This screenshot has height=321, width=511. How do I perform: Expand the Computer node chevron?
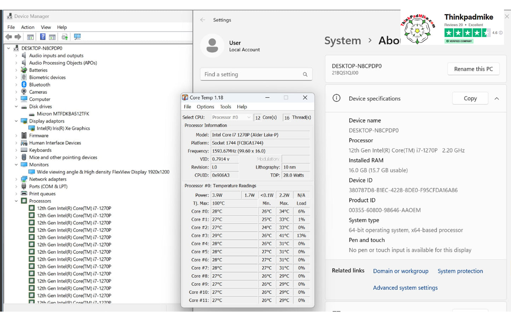point(16,99)
